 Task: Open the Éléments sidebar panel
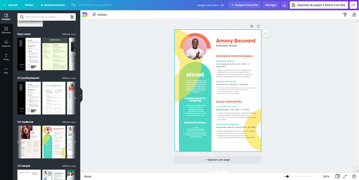6,30
